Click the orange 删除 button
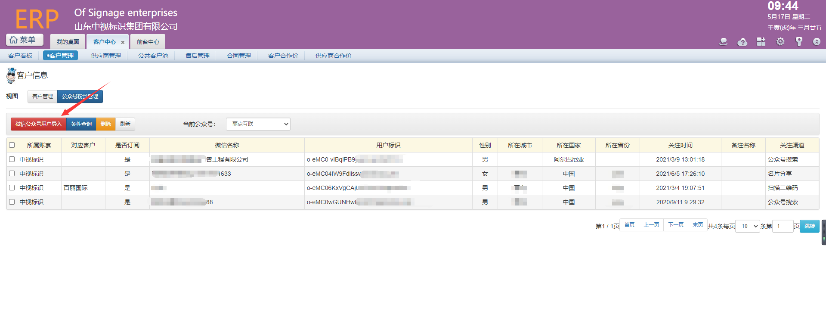826x333 pixels. coord(106,124)
